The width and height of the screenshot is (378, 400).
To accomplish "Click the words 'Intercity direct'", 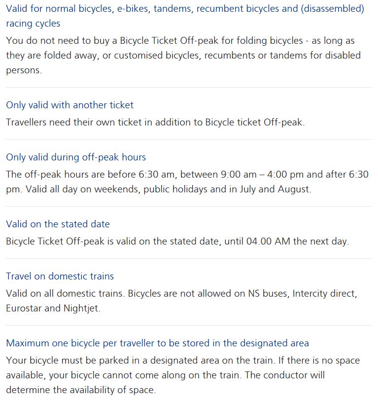I will 324,293.
